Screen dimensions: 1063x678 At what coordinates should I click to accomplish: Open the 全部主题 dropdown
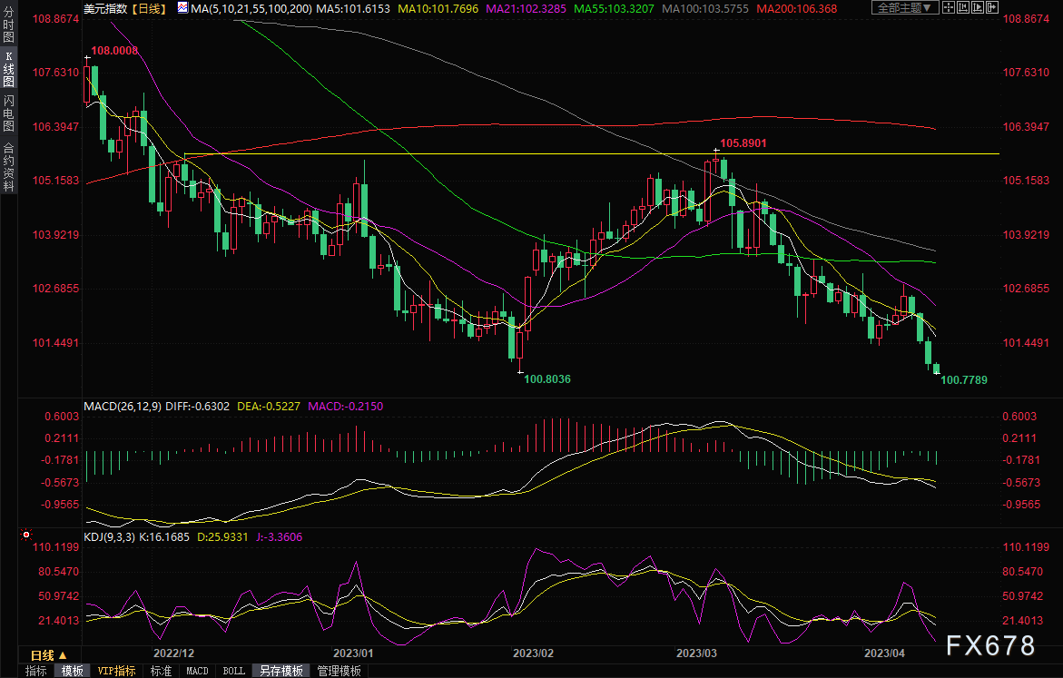905,8
